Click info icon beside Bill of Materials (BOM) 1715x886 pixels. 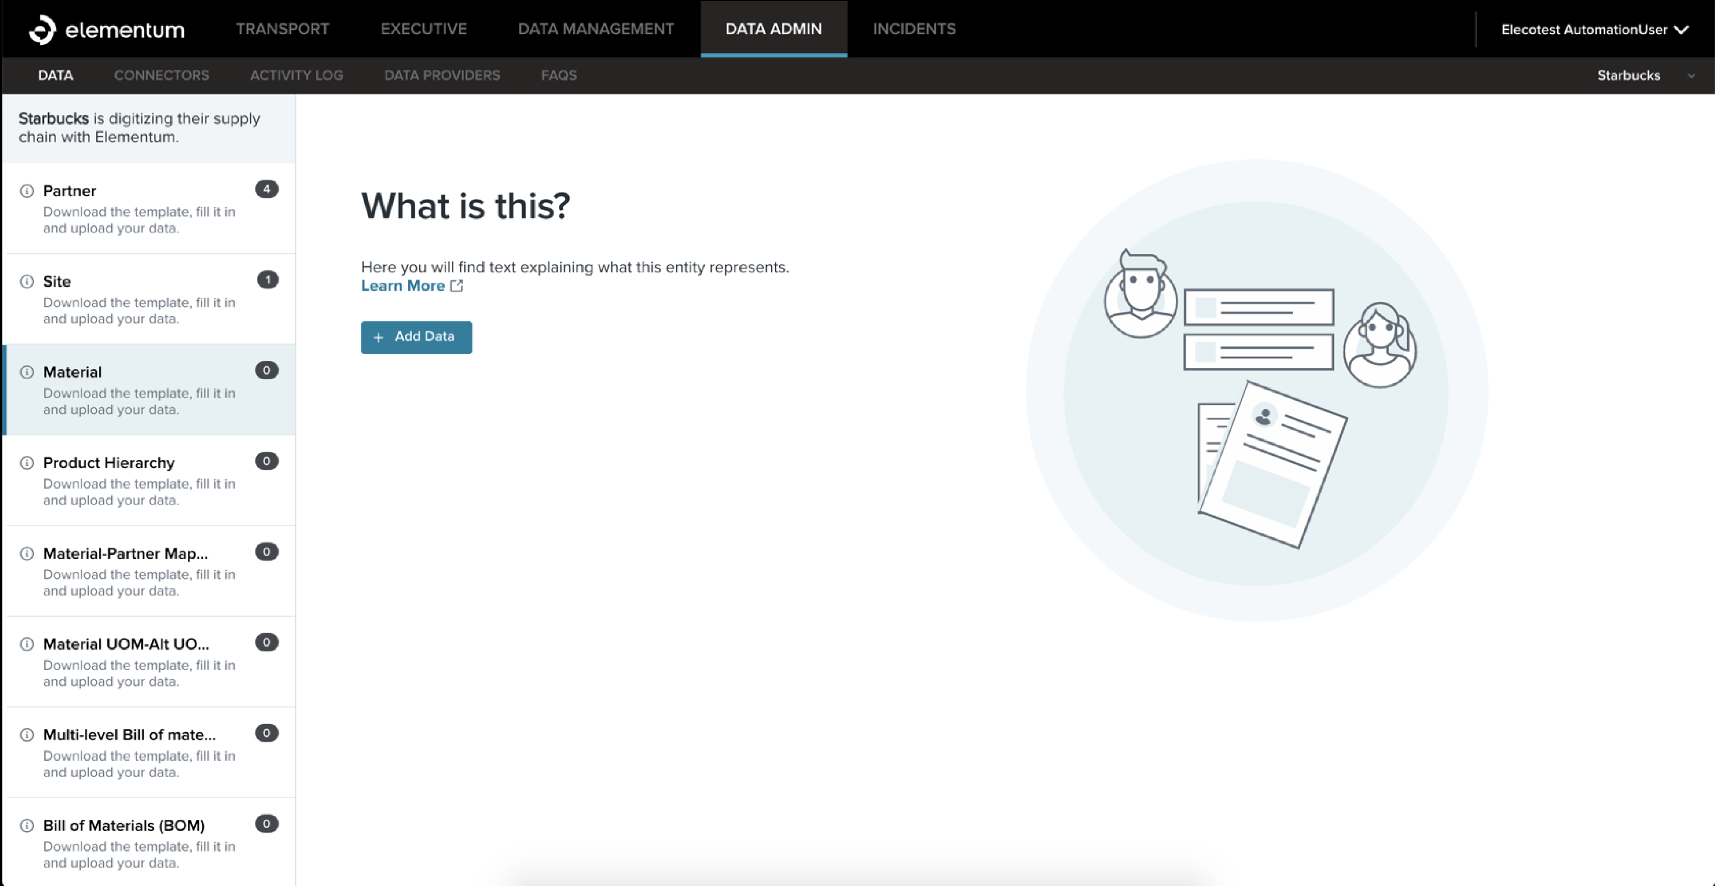(26, 825)
